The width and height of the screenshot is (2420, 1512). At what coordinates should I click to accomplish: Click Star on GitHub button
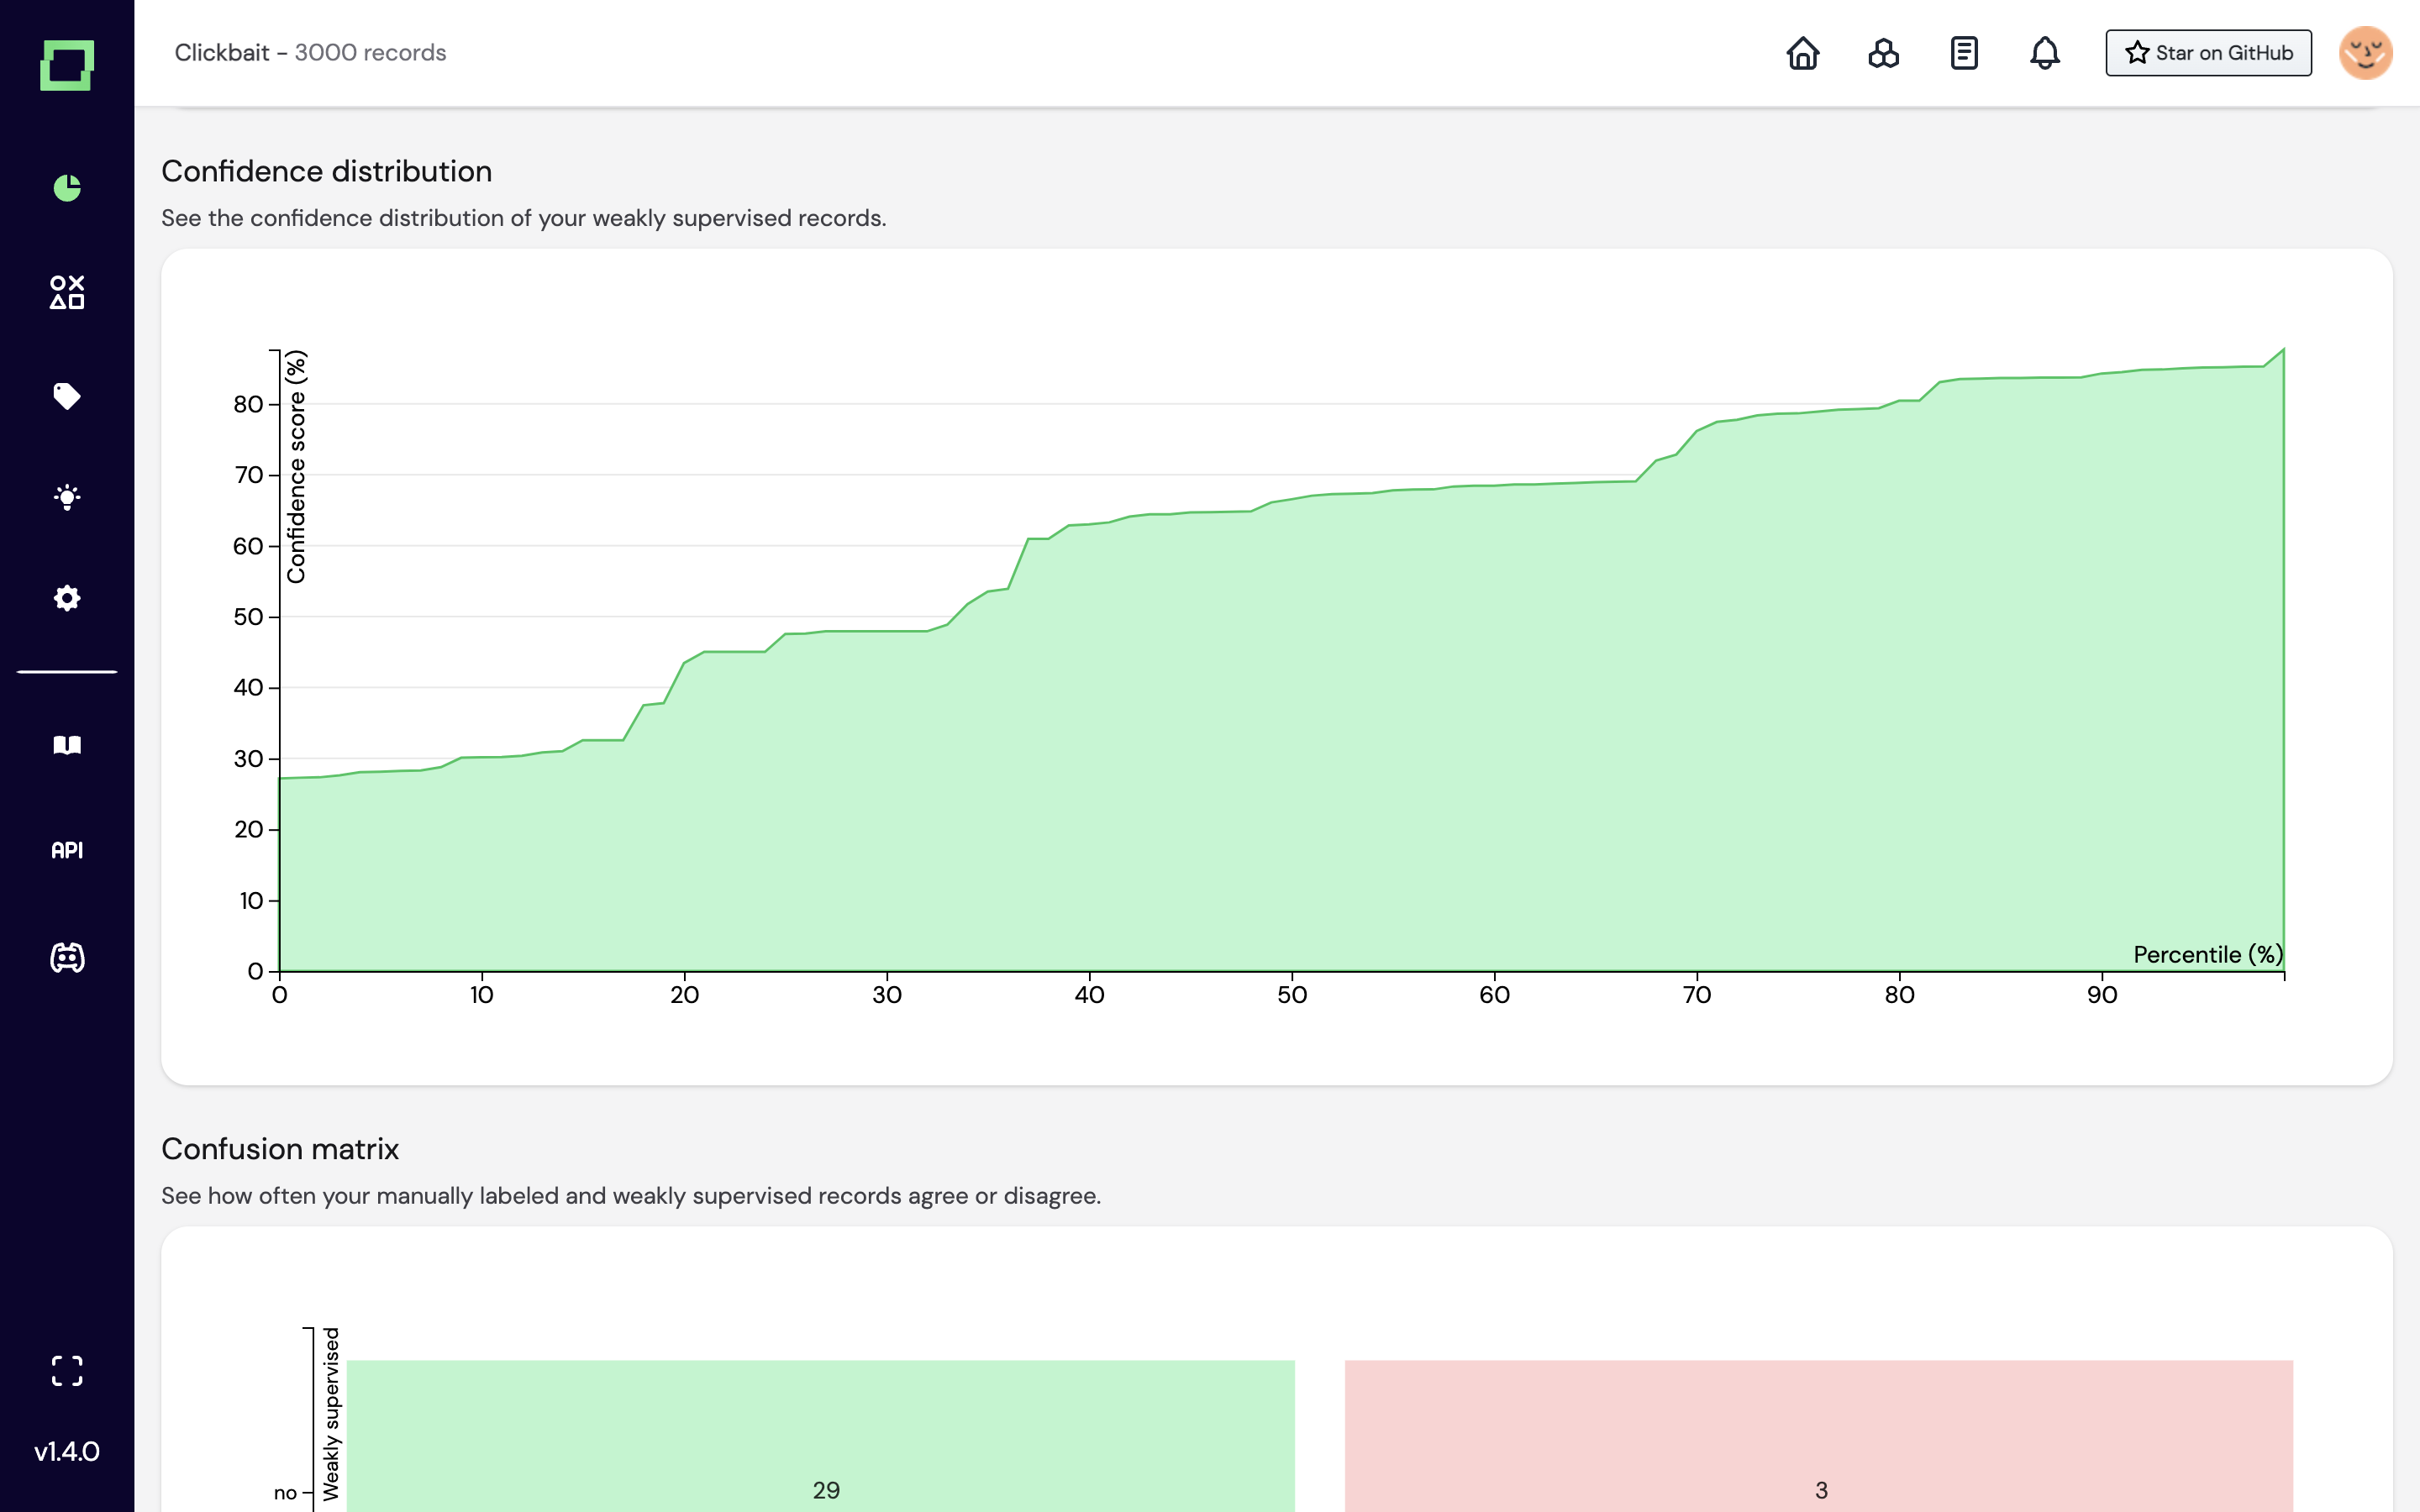2208,53
